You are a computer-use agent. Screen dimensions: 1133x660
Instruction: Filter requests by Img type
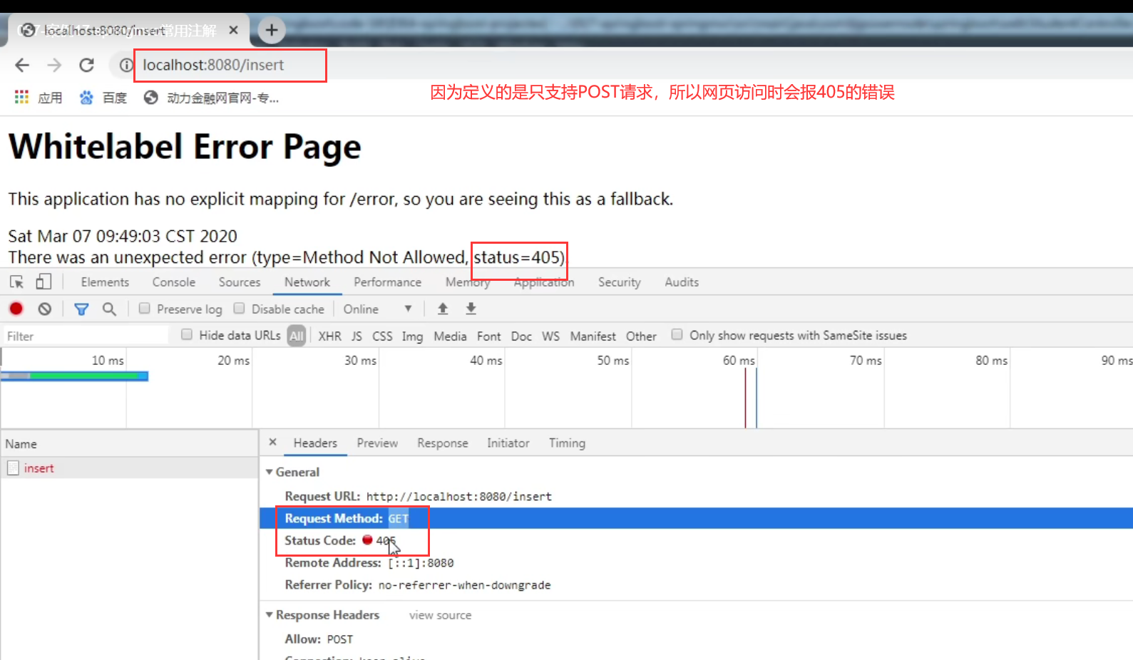pyautogui.click(x=412, y=336)
